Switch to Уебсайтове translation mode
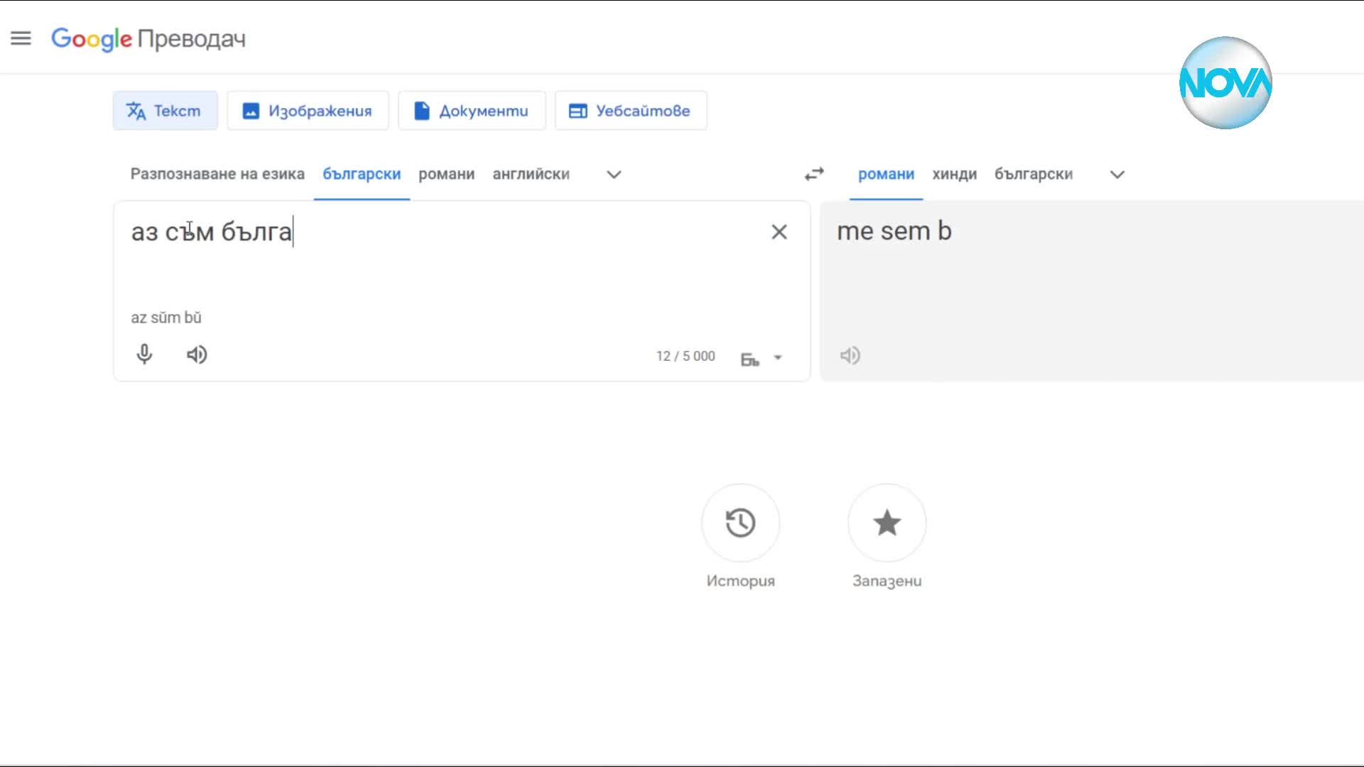The image size is (1364, 767). click(x=631, y=111)
